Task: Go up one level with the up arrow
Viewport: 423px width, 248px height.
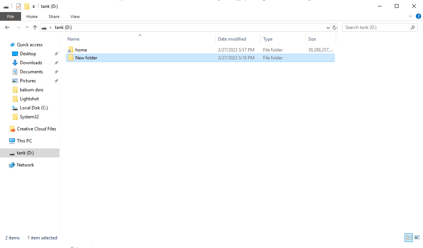Action: pyautogui.click(x=35, y=27)
